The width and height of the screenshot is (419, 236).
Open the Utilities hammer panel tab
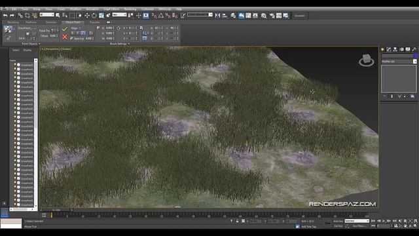[x=414, y=50]
